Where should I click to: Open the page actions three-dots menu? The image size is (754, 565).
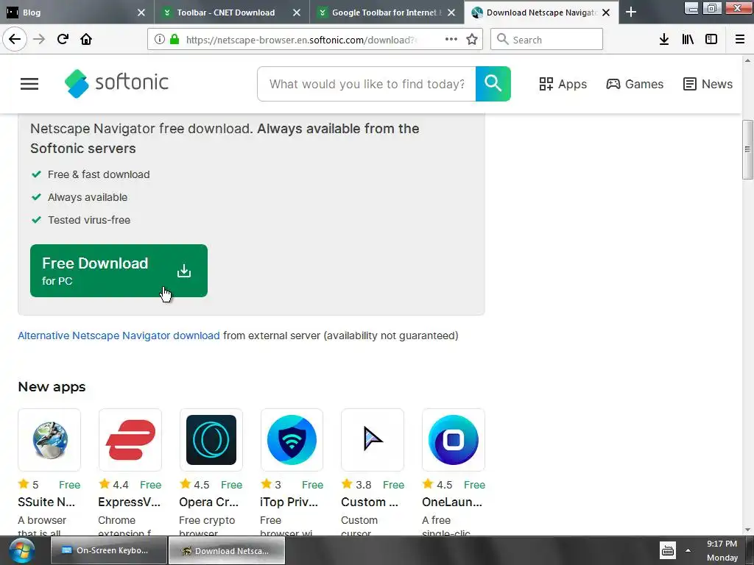451,39
